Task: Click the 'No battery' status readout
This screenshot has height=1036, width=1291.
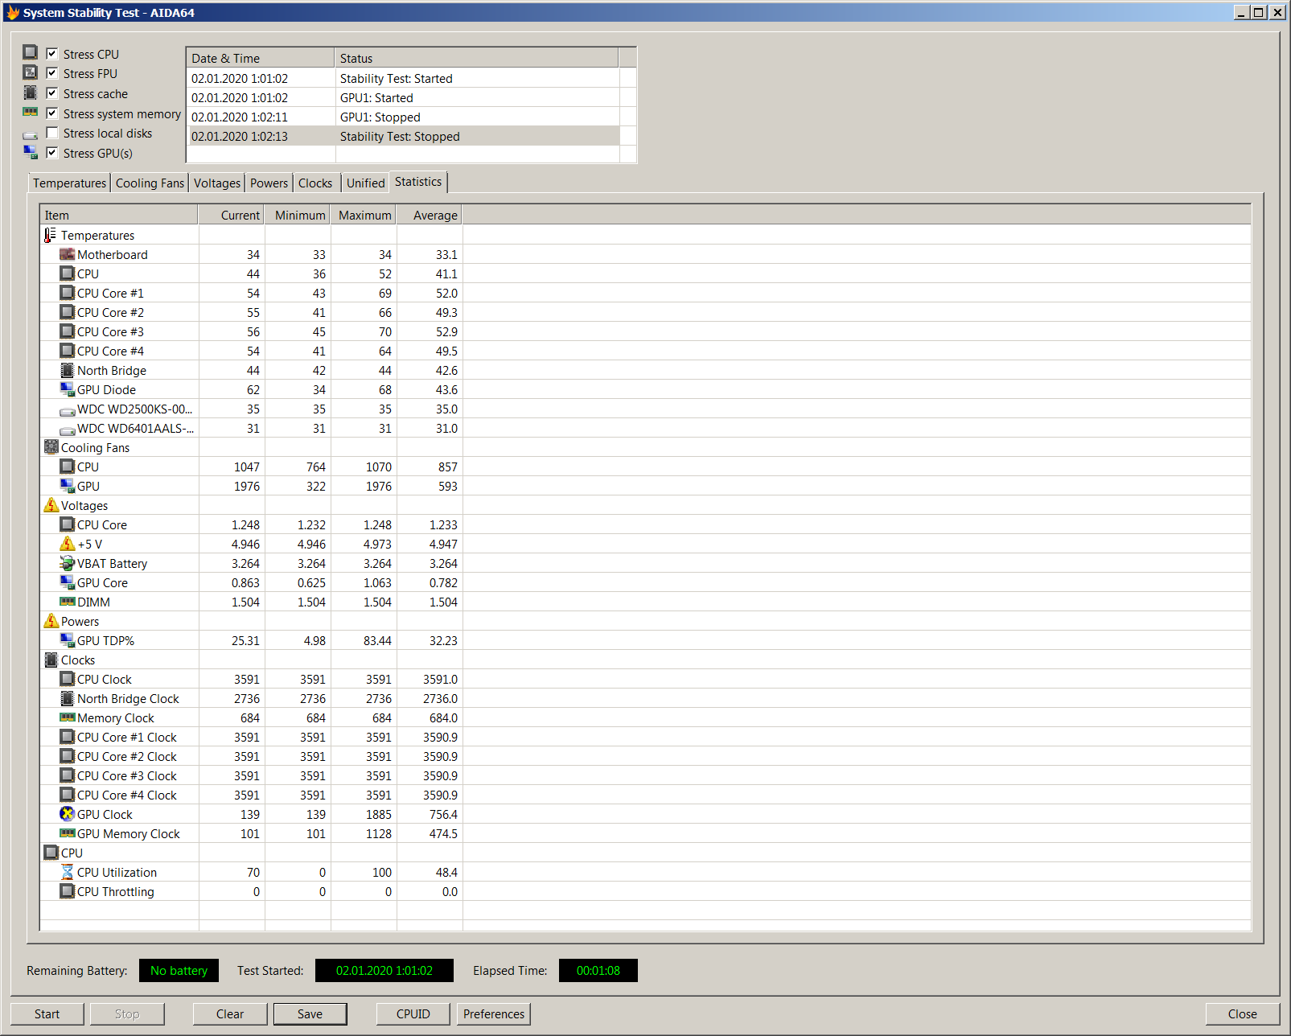Action: click(x=179, y=970)
